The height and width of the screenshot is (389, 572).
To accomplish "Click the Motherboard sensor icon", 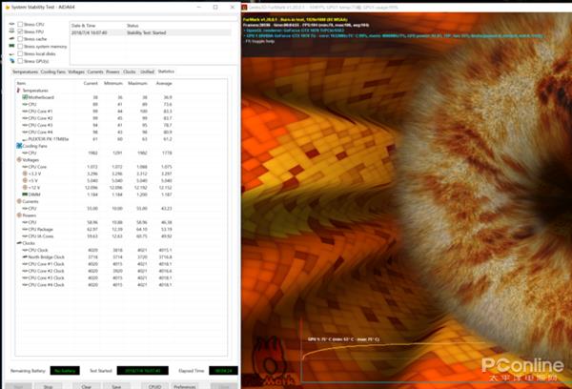I will (x=24, y=97).
